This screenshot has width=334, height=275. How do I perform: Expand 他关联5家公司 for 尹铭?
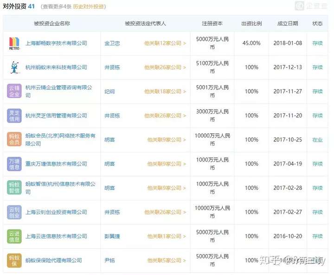pos(167,260)
